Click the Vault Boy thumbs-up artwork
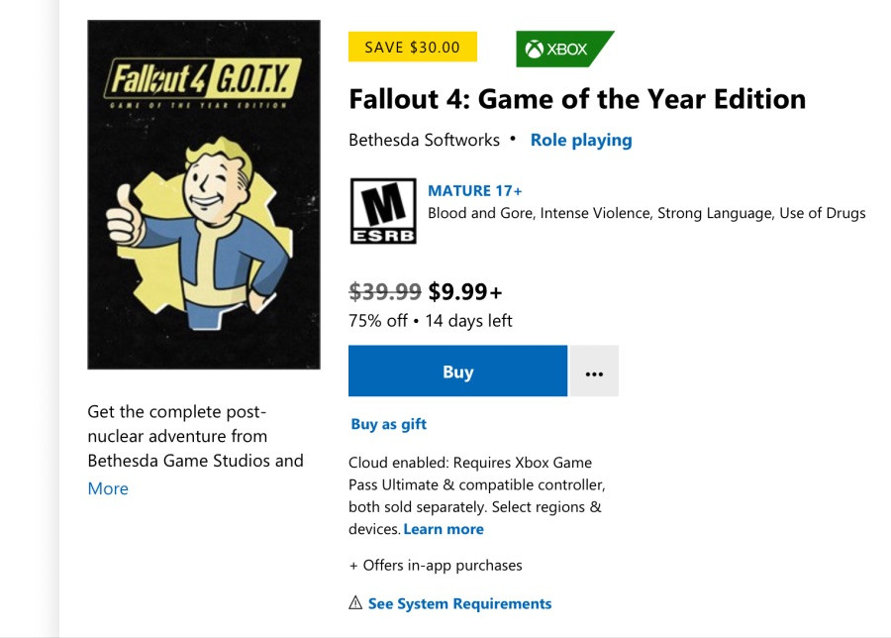 (x=200, y=233)
